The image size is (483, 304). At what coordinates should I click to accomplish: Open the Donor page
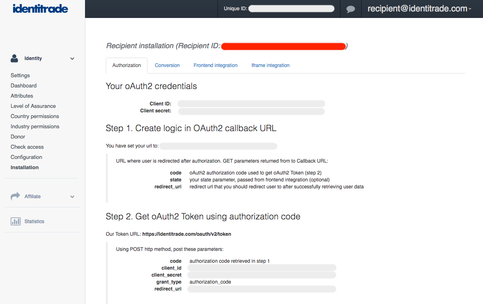pos(18,136)
